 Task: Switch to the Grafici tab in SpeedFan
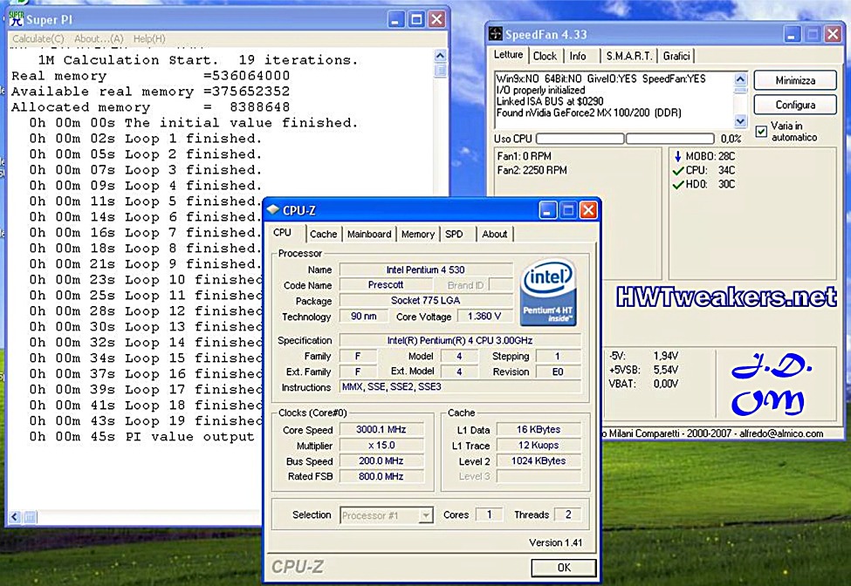[x=676, y=57]
